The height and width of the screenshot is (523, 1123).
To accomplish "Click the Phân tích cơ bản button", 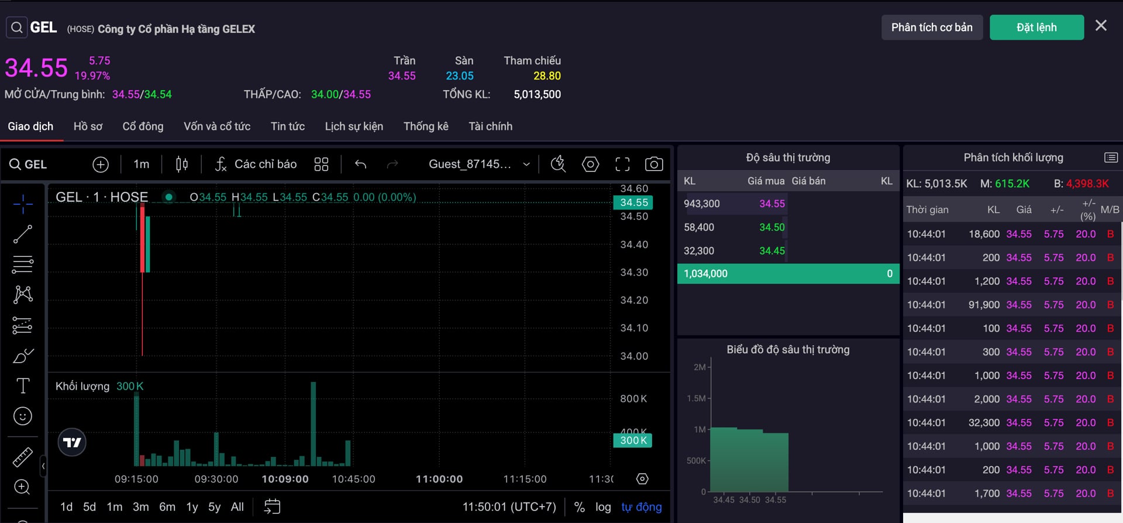I will [x=931, y=27].
